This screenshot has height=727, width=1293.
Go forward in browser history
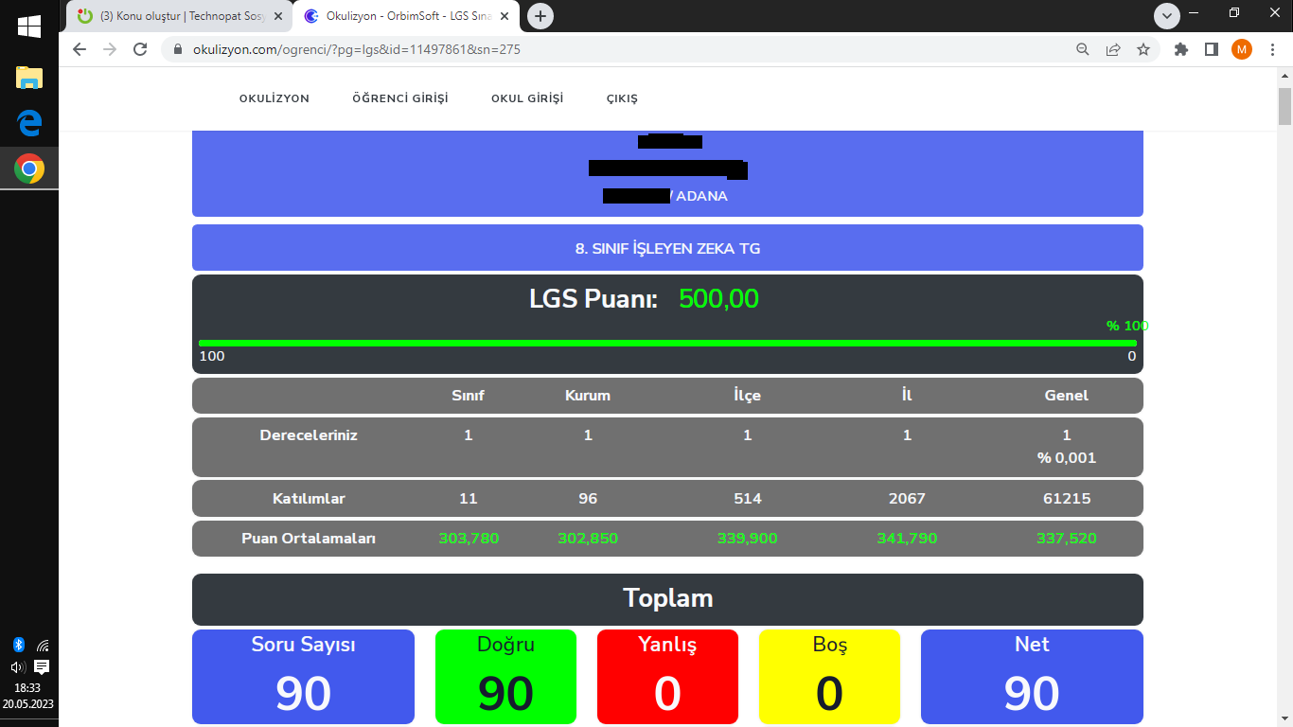click(x=110, y=49)
